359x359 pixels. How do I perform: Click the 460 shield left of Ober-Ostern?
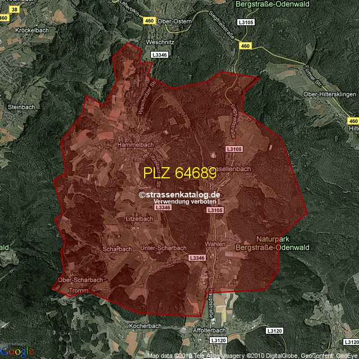[x=149, y=21]
